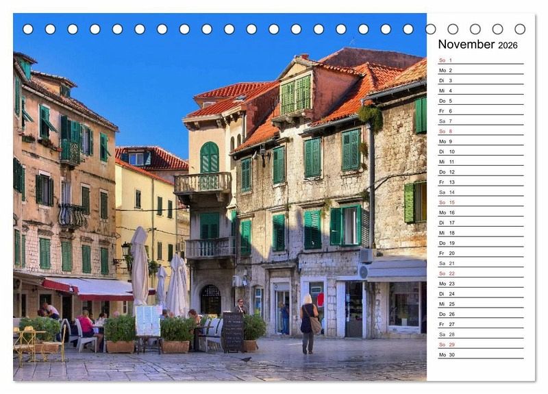The height and width of the screenshot is (394, 548).
Task: Select the red 'So 15' calendar row
Action: [x=481, y=202]
